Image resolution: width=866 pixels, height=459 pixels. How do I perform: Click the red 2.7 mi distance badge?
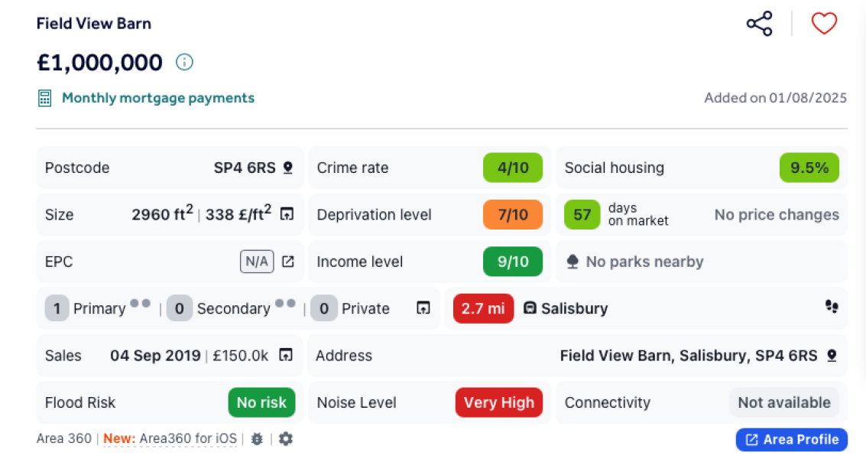[483, 308]
